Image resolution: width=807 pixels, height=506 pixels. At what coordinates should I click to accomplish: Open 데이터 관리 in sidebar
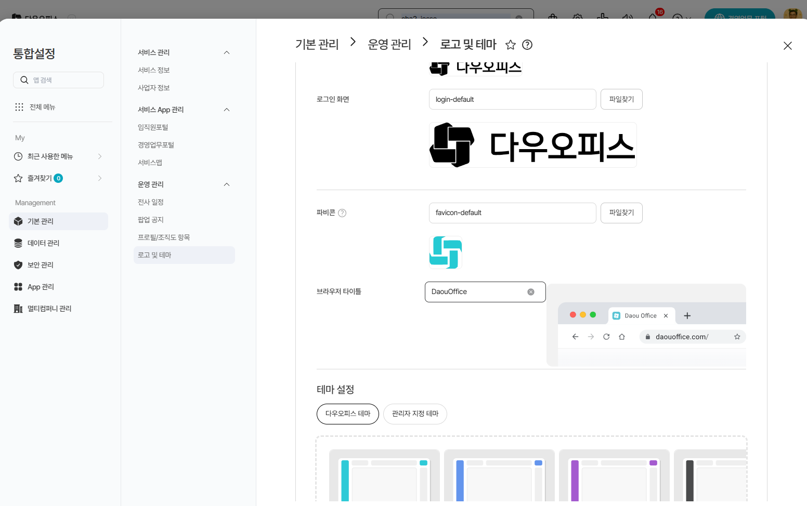pyautogui.click(x=43, y=243)
